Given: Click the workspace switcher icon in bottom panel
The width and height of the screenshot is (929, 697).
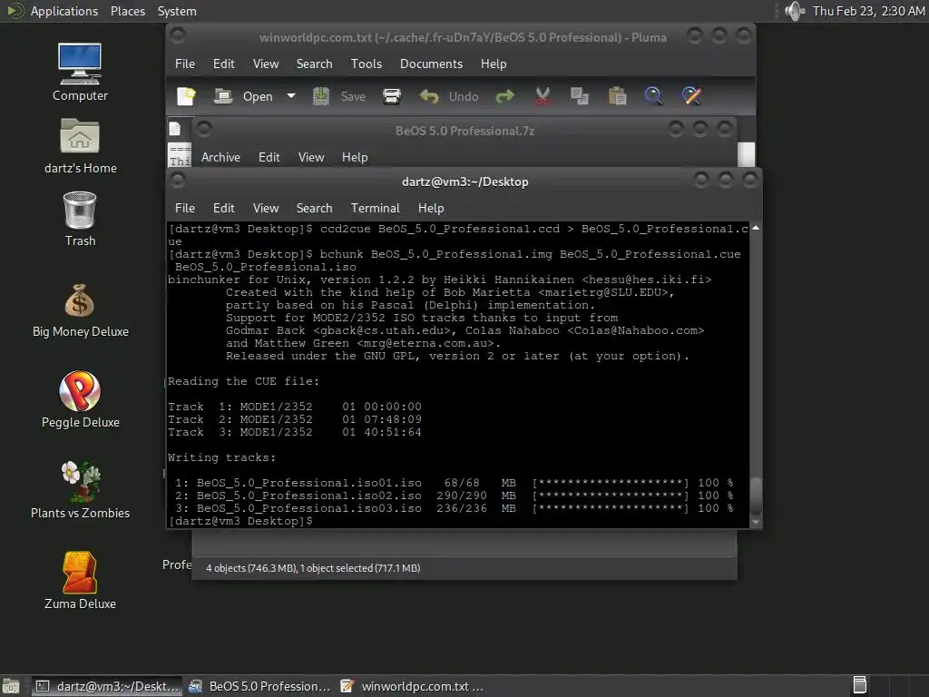Looking at the screenshot, I should coord(860,686).
